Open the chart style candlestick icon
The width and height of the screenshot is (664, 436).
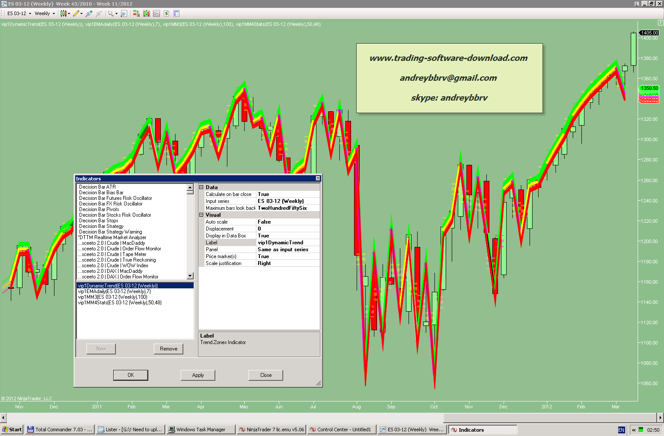click(x=63, y=13)
